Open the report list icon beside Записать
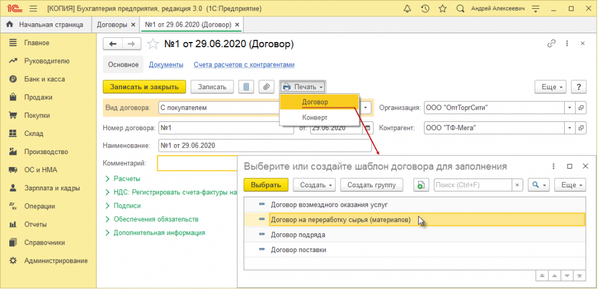Viewport: 598px width, 290px height. [246, 87]
